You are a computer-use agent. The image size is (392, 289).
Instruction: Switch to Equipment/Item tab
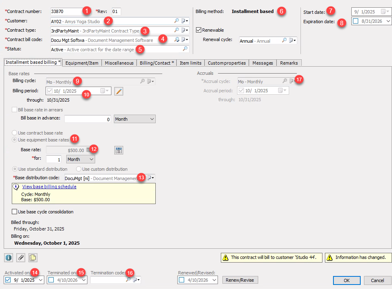tap(82, 63)
